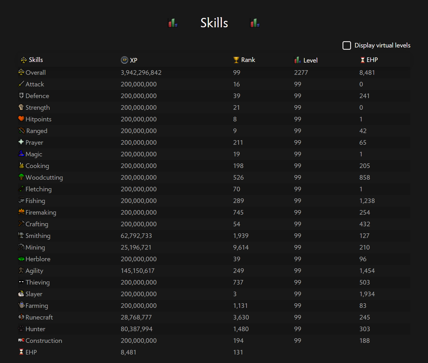Click Runecraft XP value 28,768,777

pyautogui.click(x=136, y=317)
